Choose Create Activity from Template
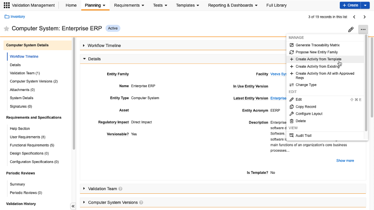The height and width of the screenshot is (210, 374). [318, 59]
